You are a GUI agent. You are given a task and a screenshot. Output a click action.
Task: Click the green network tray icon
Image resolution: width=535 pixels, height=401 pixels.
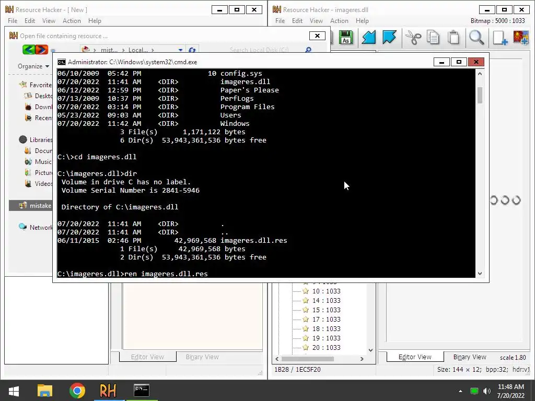(474, 391)
